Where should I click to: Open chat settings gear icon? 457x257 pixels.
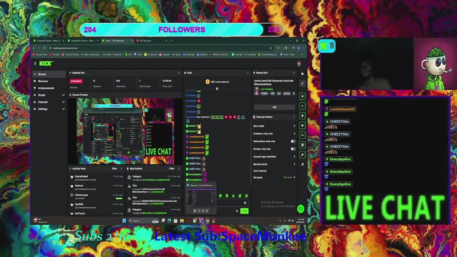click(x=237, y=211)
